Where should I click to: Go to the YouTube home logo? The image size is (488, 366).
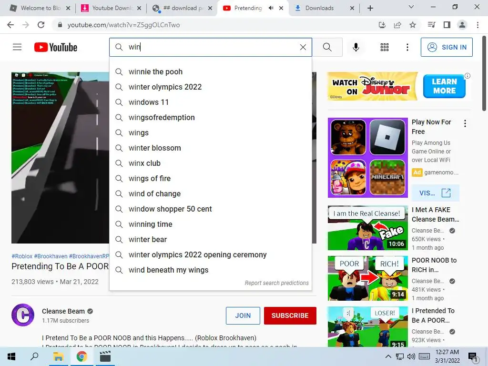point(56,47)
